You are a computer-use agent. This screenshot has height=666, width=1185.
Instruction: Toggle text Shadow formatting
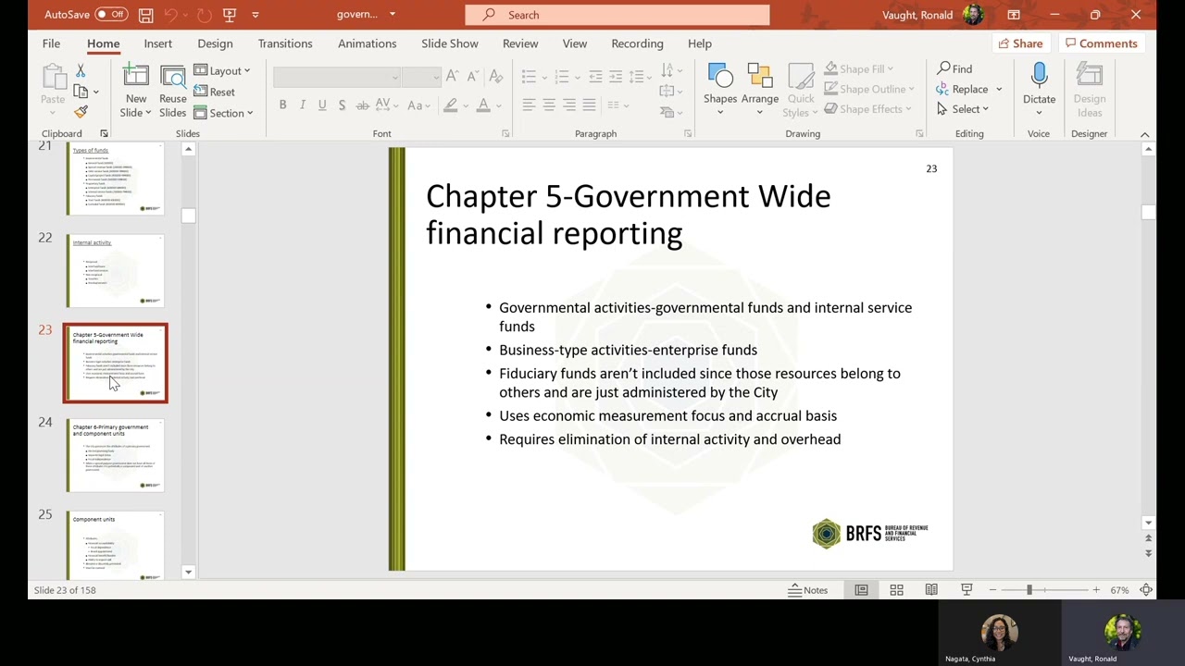pos(342,105)
